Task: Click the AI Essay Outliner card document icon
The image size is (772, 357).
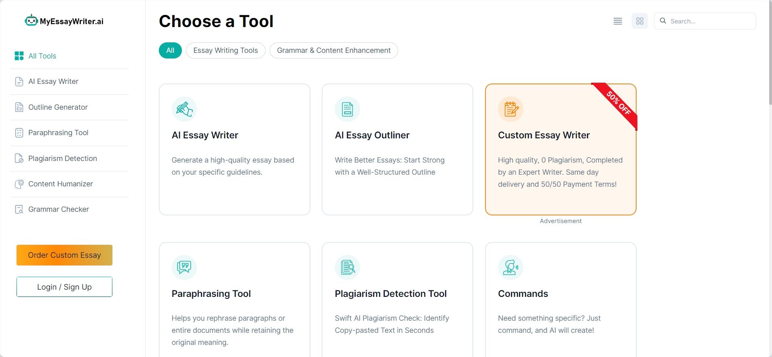Action: (347, 109)
